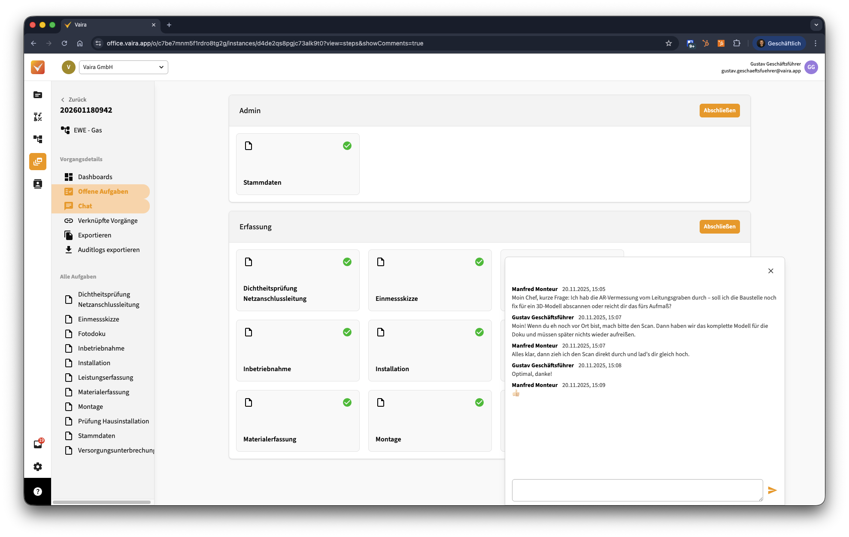The image size is (849, 537).
Task: Toggle the Stammdaten card green checkmark
Action: [347, 146]
